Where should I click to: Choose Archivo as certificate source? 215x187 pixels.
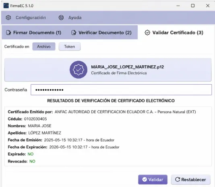44,46
